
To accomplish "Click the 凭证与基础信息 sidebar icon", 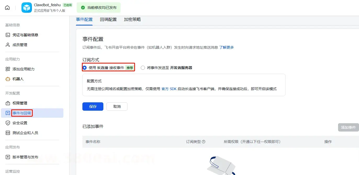I will (x=8, y=35).
